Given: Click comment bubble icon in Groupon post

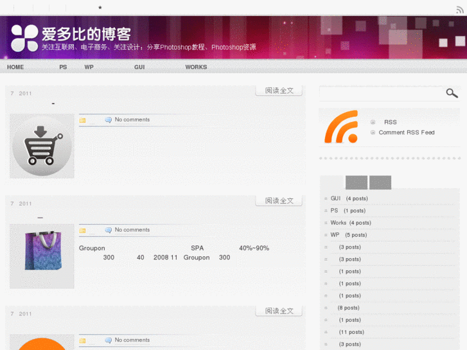Looking at the screenshot, I should 108,230.
